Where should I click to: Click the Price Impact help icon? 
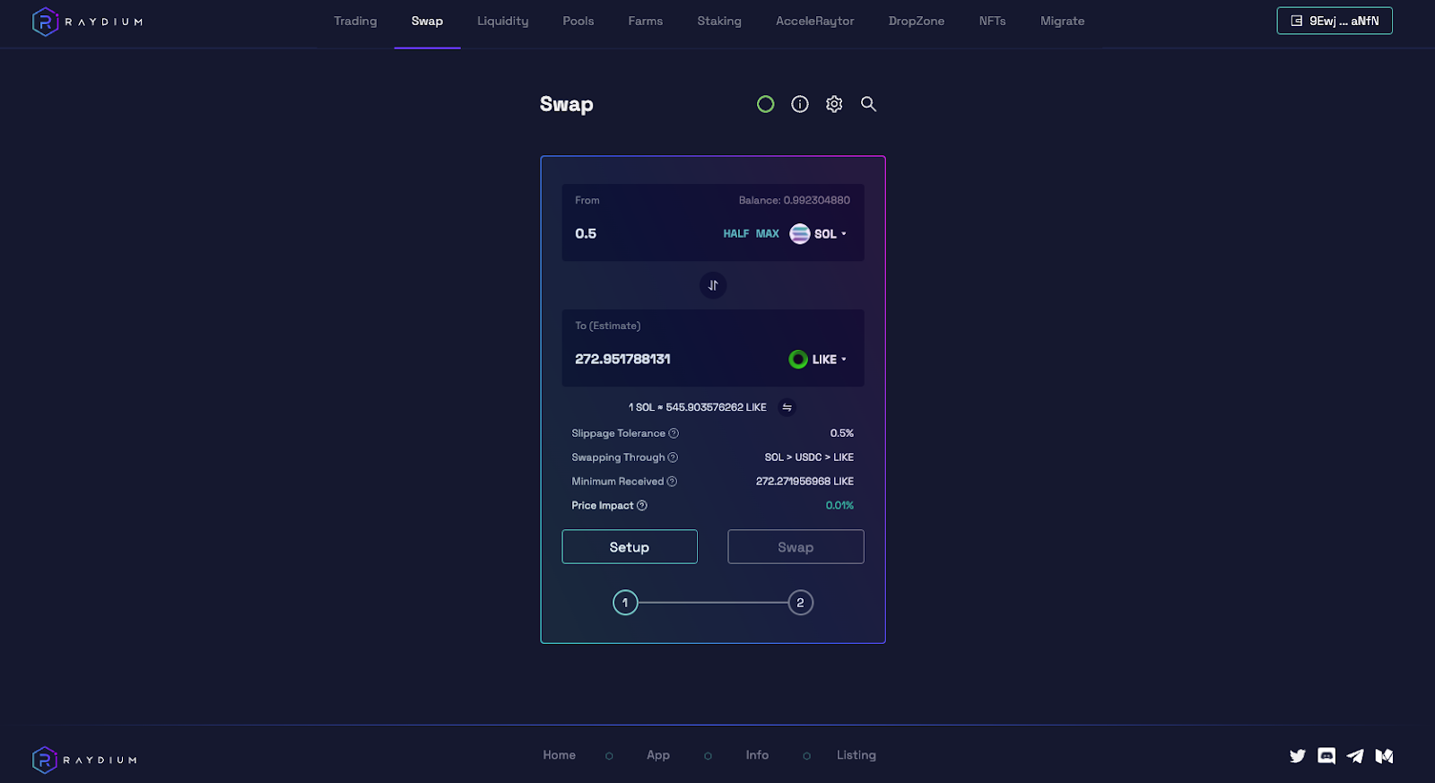642,506
